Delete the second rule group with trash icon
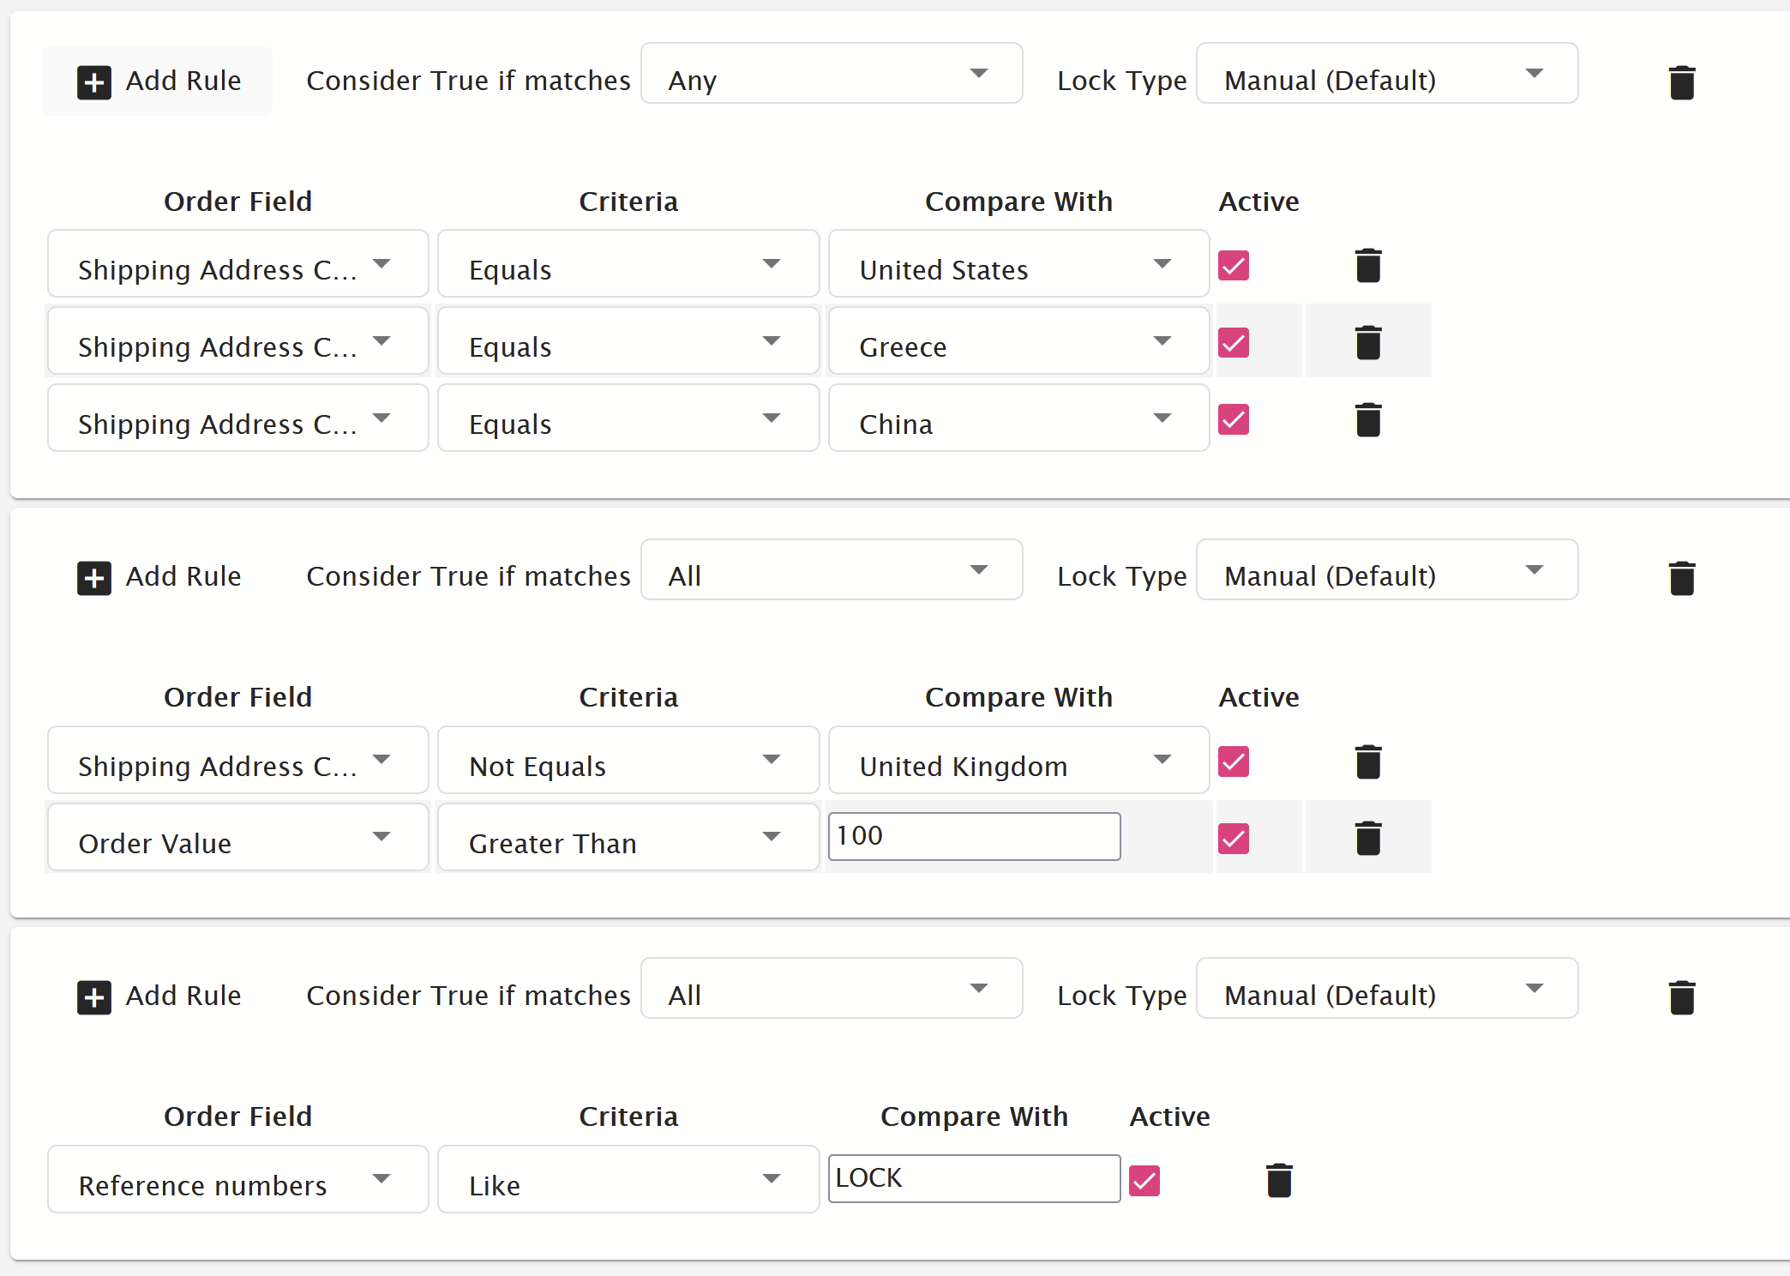Screen dimensions: 1790x1276 [1682, 578]
